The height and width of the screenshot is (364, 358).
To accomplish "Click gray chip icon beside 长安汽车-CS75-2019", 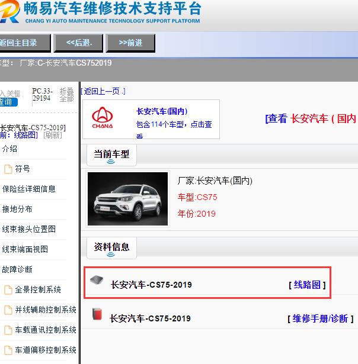I will pyautogui.click(x=97, y=280).
